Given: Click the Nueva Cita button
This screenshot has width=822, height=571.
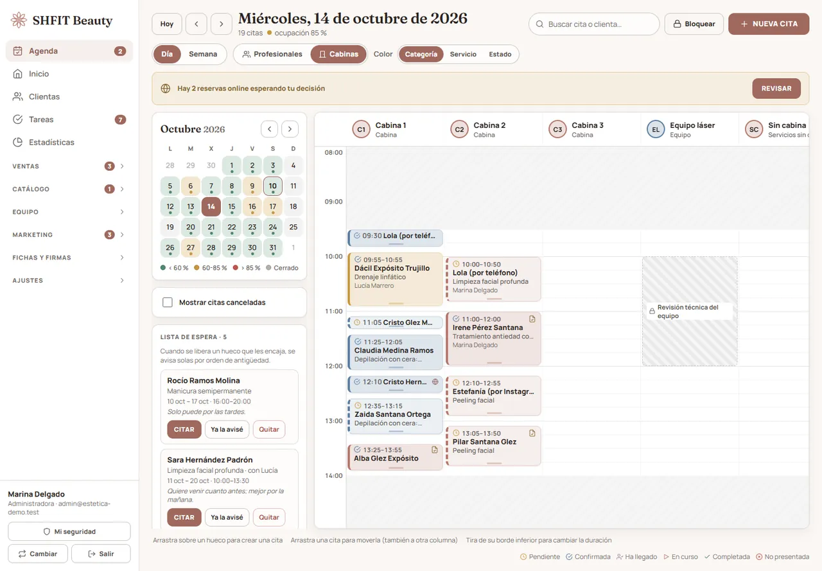Looking at the screenshot, I should (x=769, y=24).
